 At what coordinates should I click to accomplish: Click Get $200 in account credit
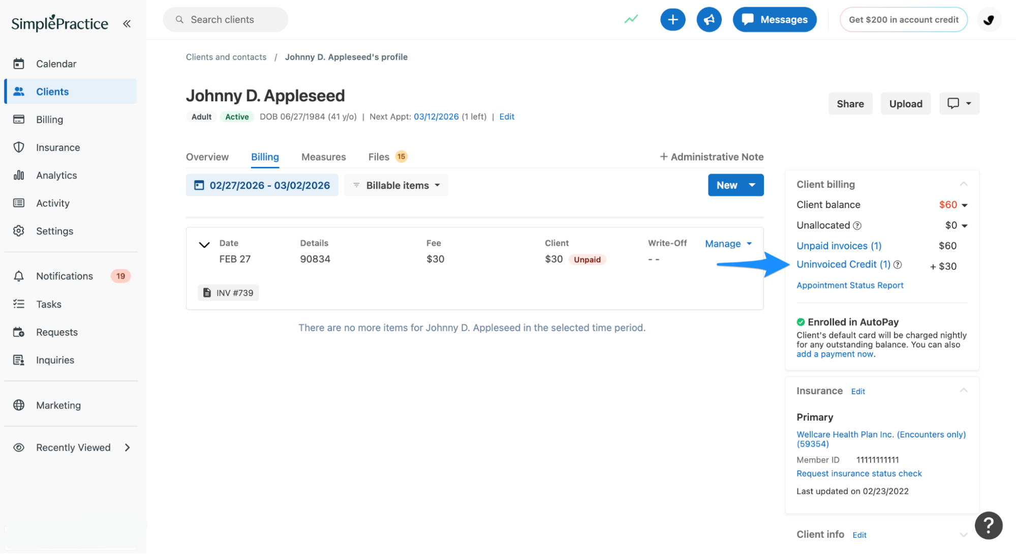tap(903, 19)
